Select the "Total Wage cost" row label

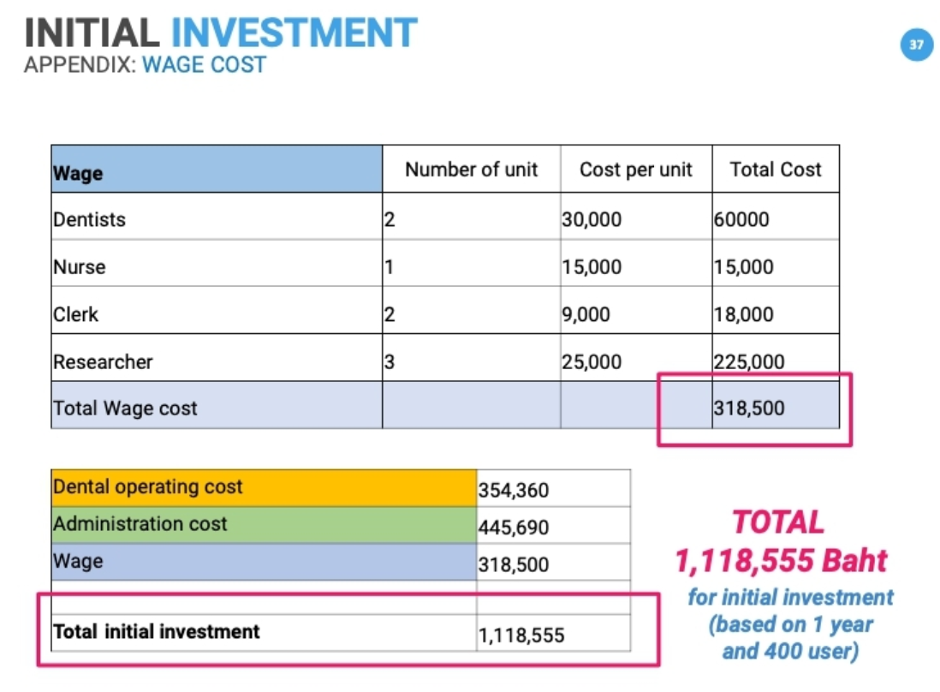pos(125,409)
